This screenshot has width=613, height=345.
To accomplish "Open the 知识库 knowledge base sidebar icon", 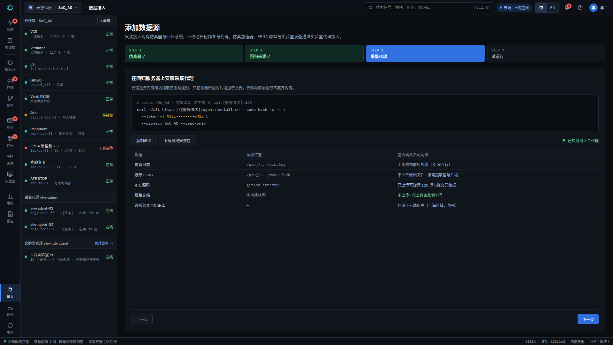I will pyautogui.click(x=10, y=43).
